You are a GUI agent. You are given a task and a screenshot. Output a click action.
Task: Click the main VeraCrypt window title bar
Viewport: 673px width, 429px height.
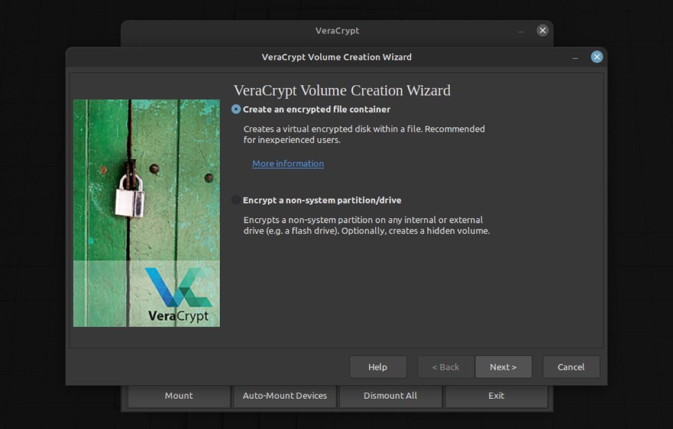[336, 30]
